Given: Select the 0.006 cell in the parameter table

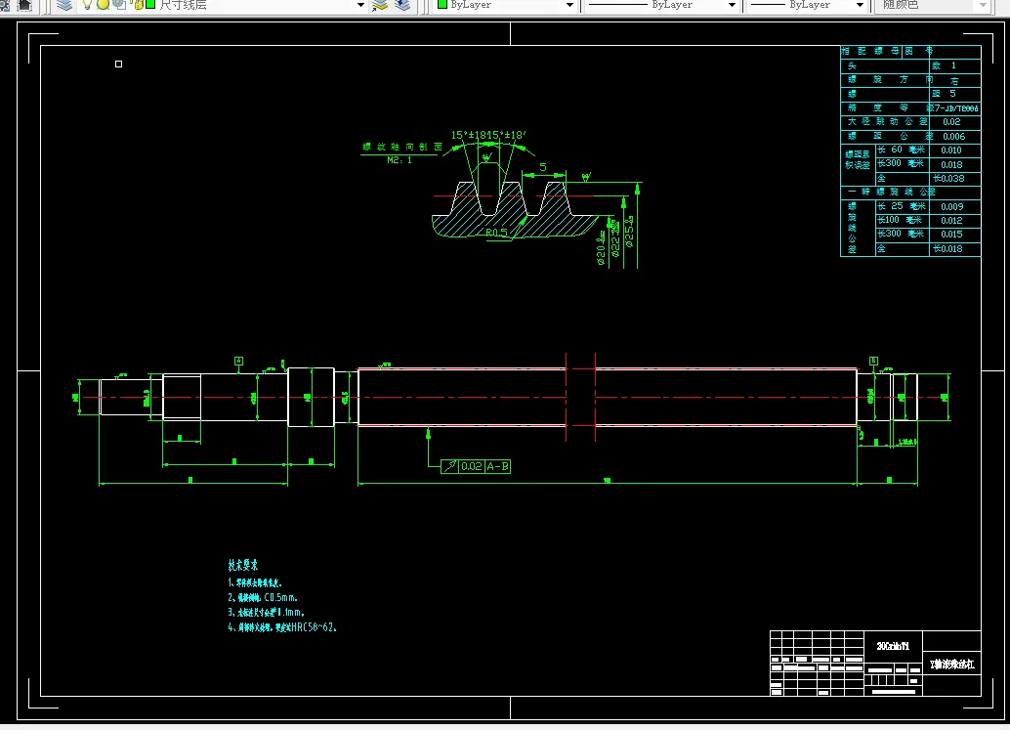Looking at the screenshot, I should click(954, 137).
